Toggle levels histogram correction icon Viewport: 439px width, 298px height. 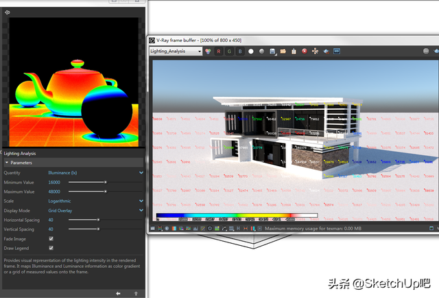point(195,229)
